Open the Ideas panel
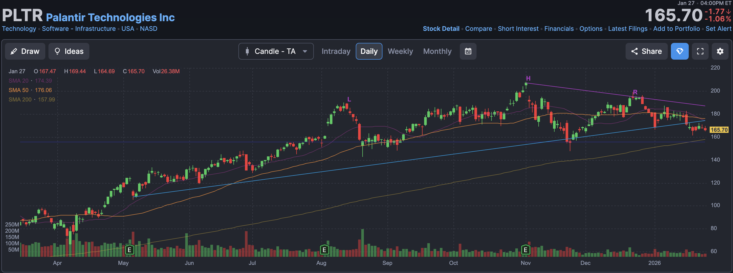The image size is (733, 273). tap(69, 51)
